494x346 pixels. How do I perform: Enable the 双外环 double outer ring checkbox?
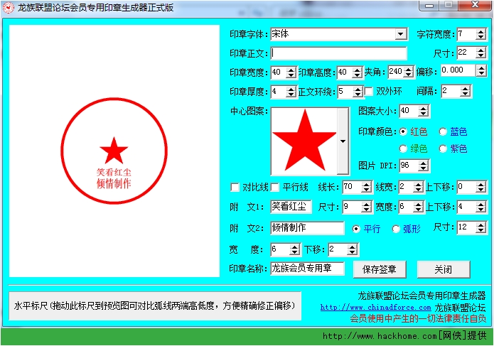coord(369,91)
